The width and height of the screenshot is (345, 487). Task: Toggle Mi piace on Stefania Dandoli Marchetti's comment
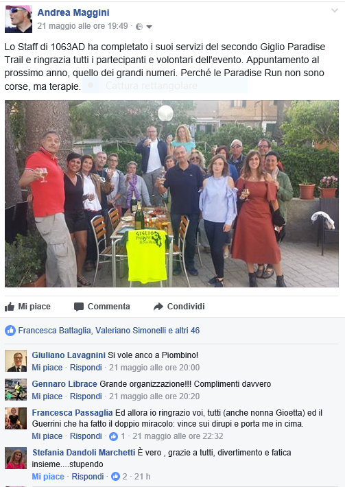48,477
